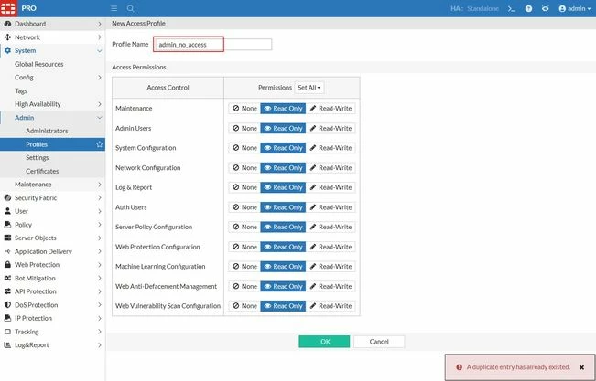Click the Web Protection lock icon
Image resolution: width=596 pixels, height=381 pixels.
click(x=7, y=264)
